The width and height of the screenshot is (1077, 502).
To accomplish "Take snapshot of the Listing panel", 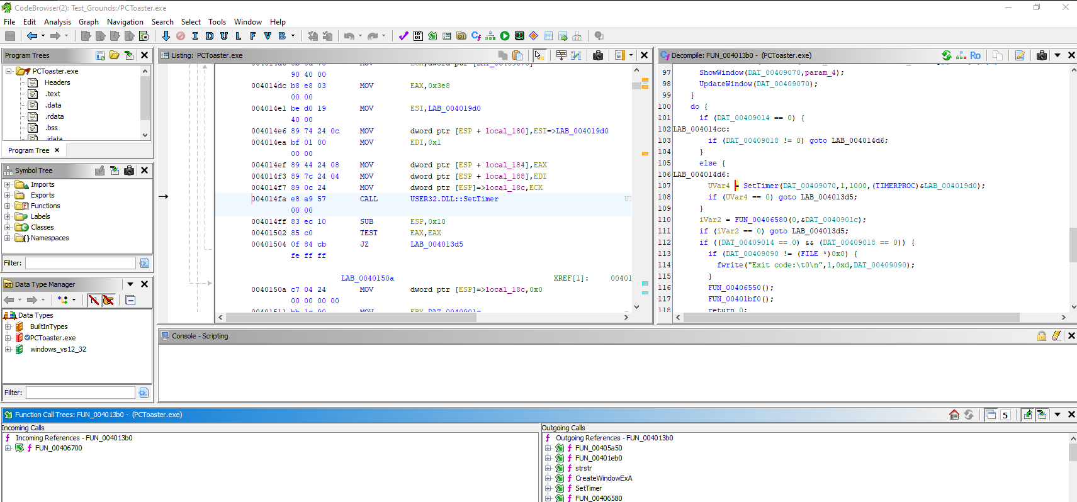I will click(598, 55).
